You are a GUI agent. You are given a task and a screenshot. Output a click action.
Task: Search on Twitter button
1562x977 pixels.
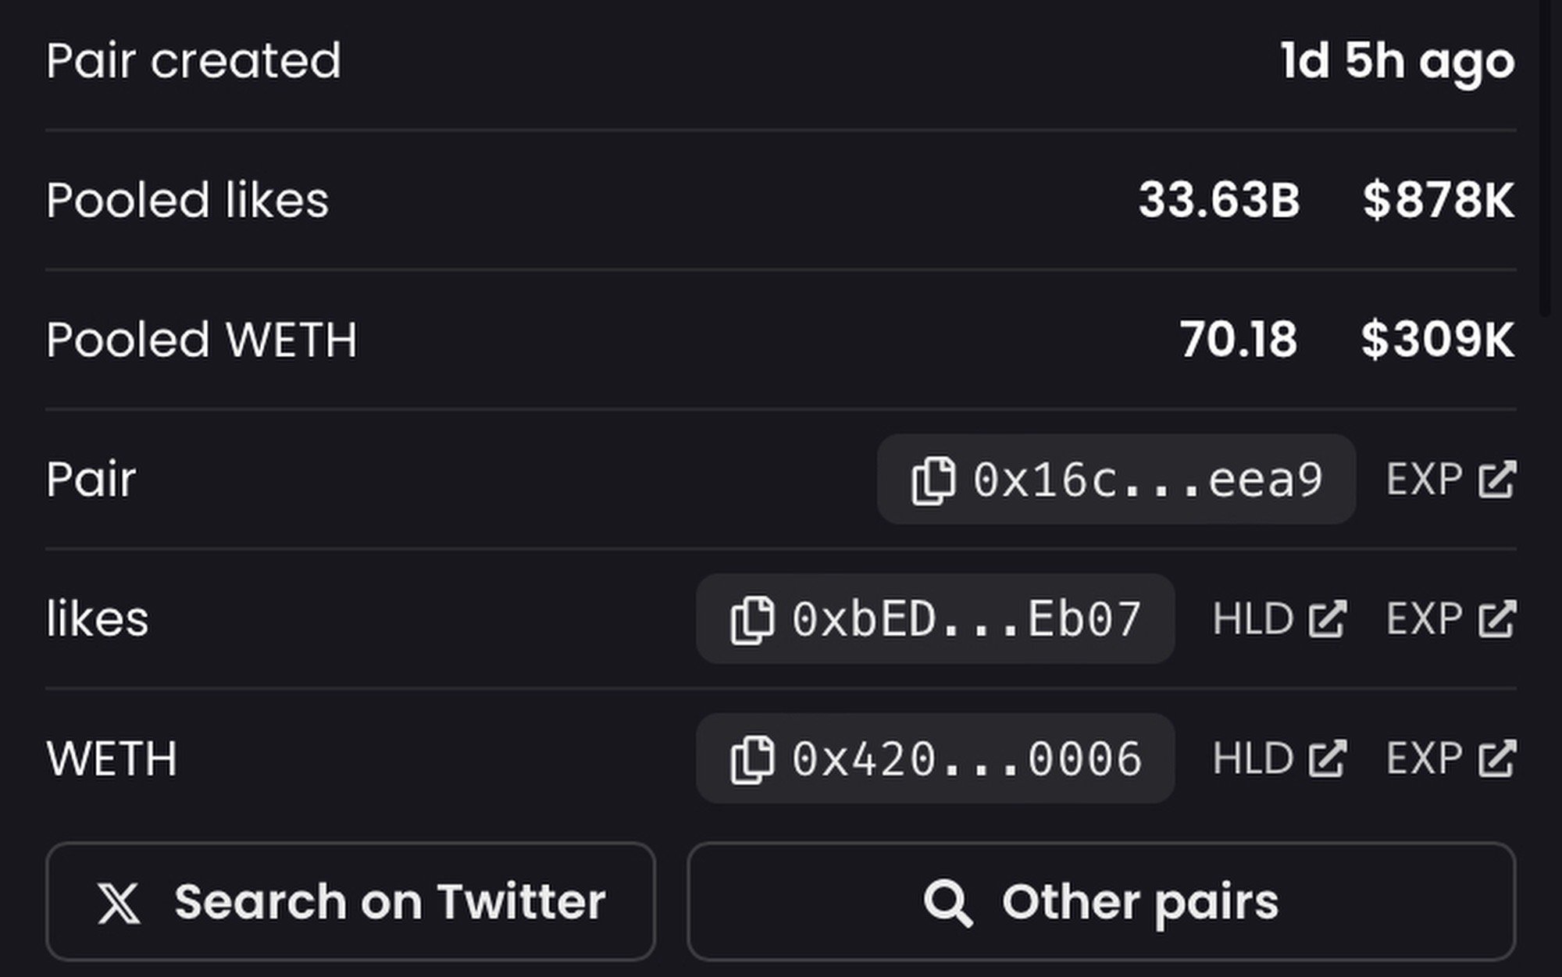point(351,901)
